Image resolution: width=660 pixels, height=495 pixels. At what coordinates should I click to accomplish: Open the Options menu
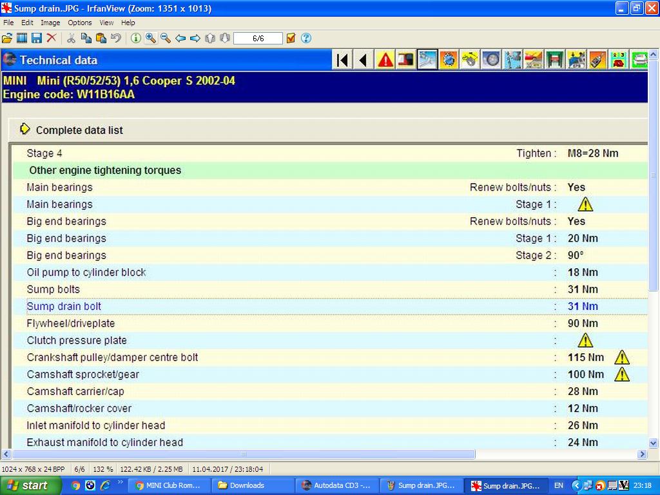[80, 23]
